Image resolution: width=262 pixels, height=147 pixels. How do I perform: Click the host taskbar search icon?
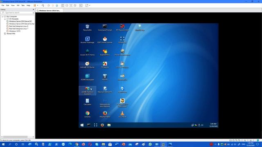(x=10, y=144)
